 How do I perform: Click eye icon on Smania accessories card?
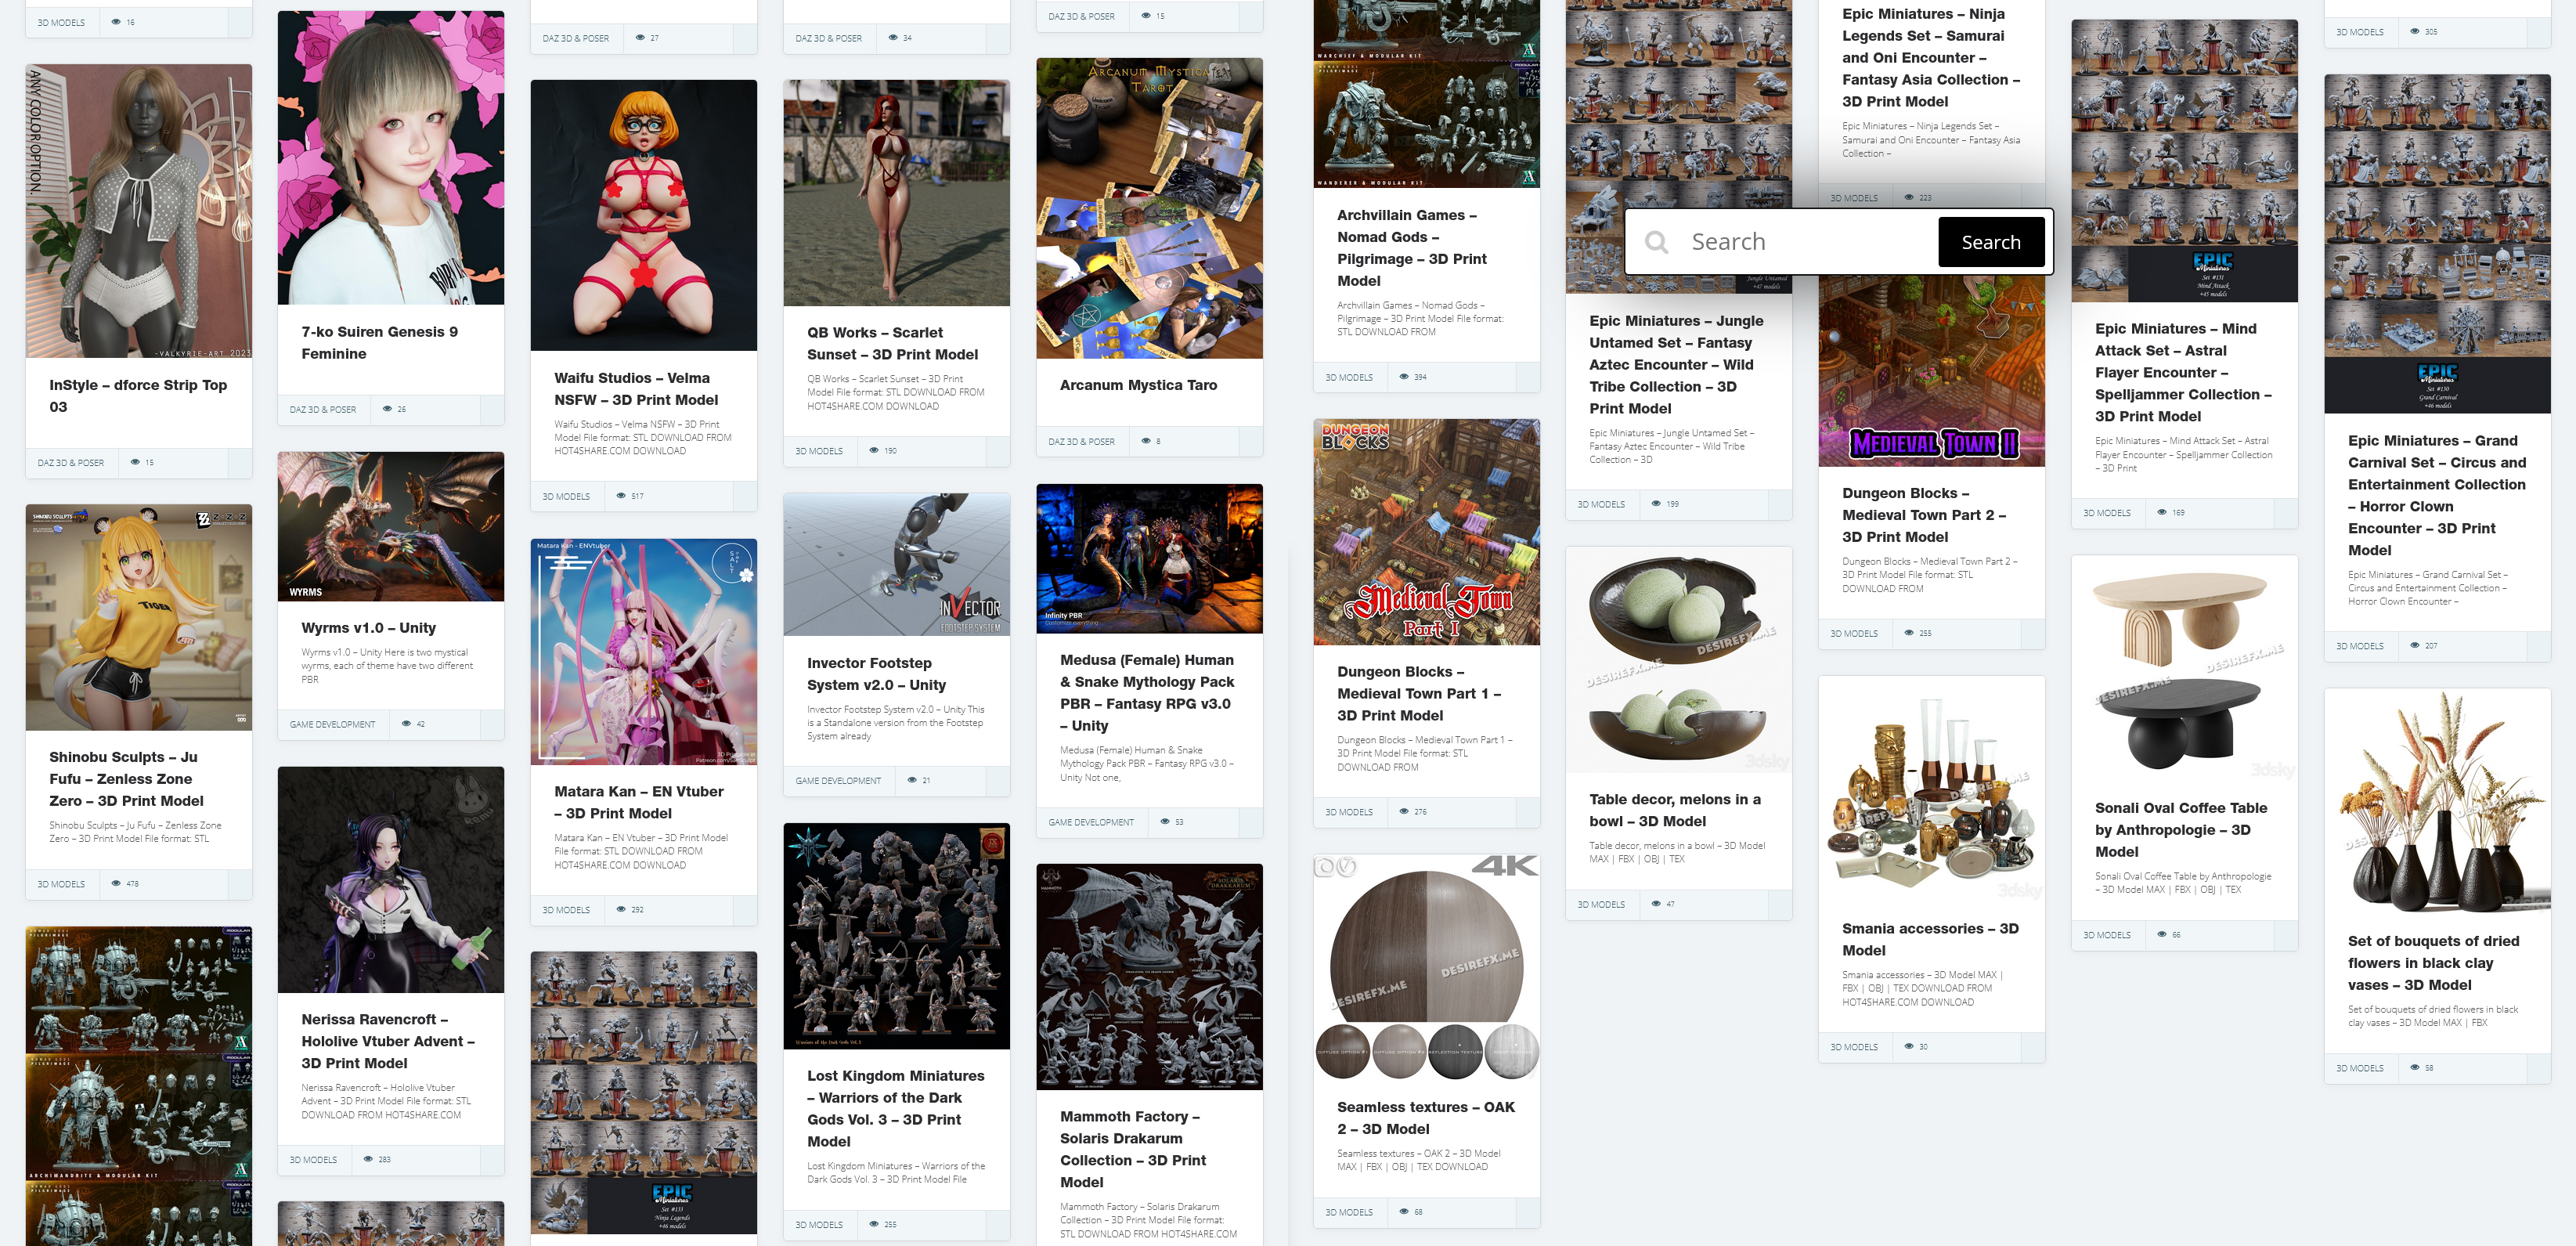[1909, 1047]
